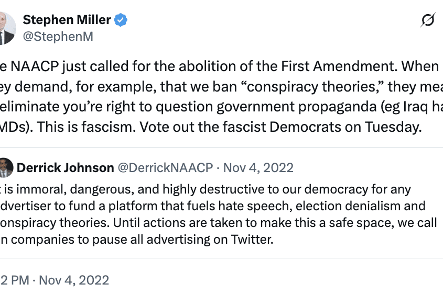Click the quoted line starting "is immoral, dangerous"
Screen dimensions: 443x295
(204, 189)
